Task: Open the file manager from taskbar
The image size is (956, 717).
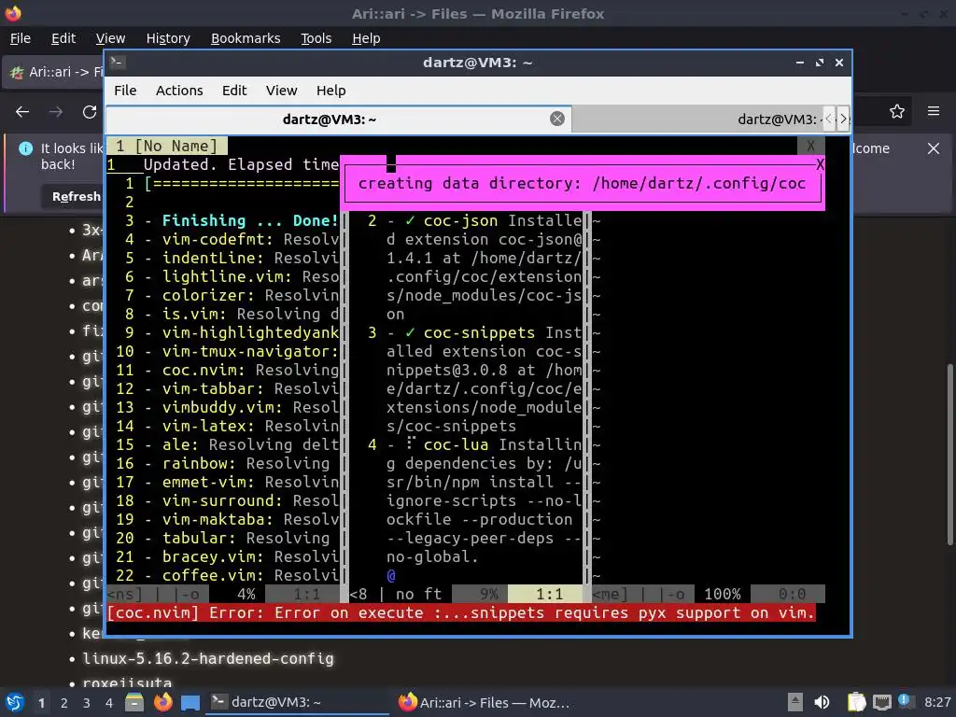Action: coord(134,702)
